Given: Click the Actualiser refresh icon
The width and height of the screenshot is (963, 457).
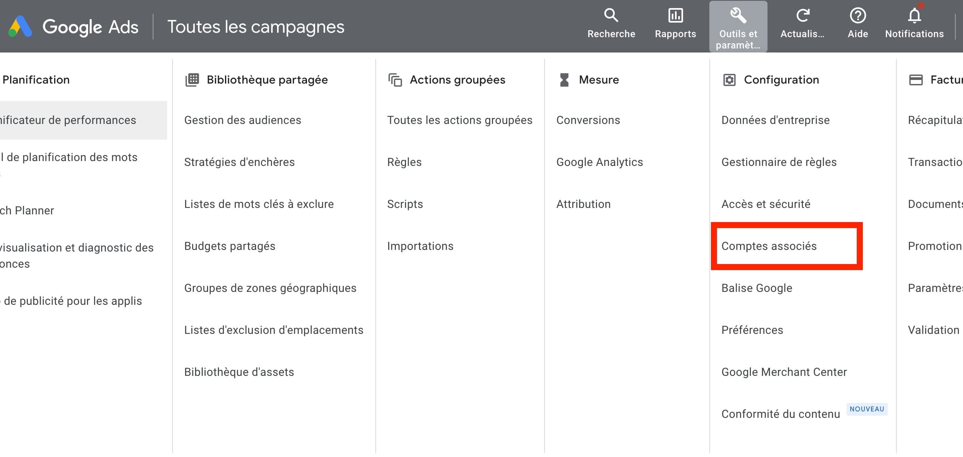Looking at the screenshot, I should [803, 16].
